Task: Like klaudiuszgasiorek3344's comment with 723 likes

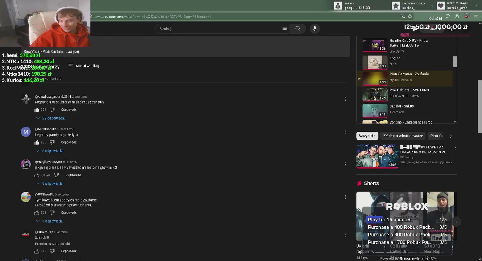Action: pyautogui.click(x=37, y=109)
